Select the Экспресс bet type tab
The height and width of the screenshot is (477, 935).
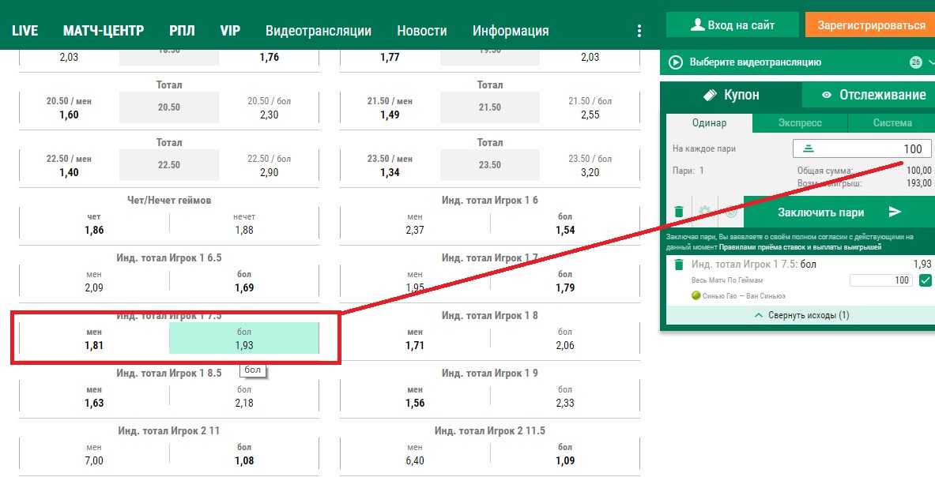point(800,122)
